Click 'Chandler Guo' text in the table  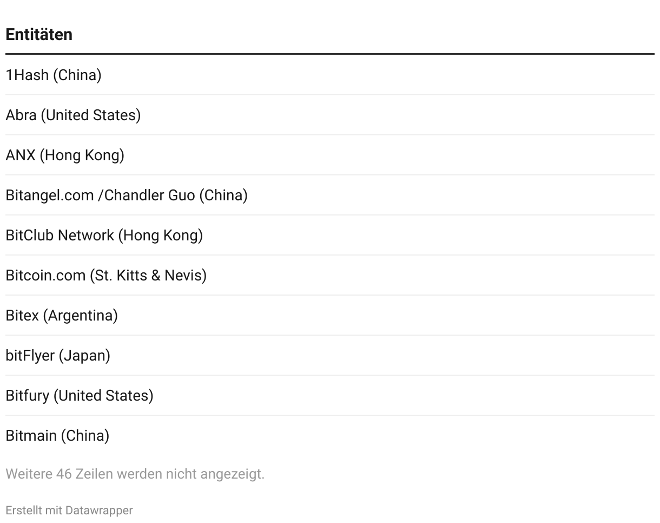(x=149, y=195)
